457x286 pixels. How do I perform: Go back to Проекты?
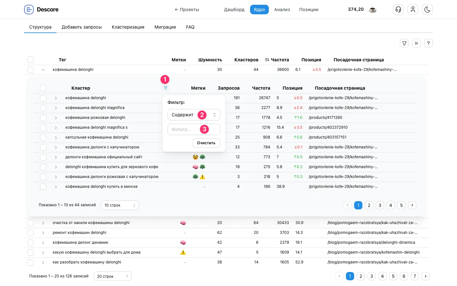pyautogui.click(x=187, y=10)
